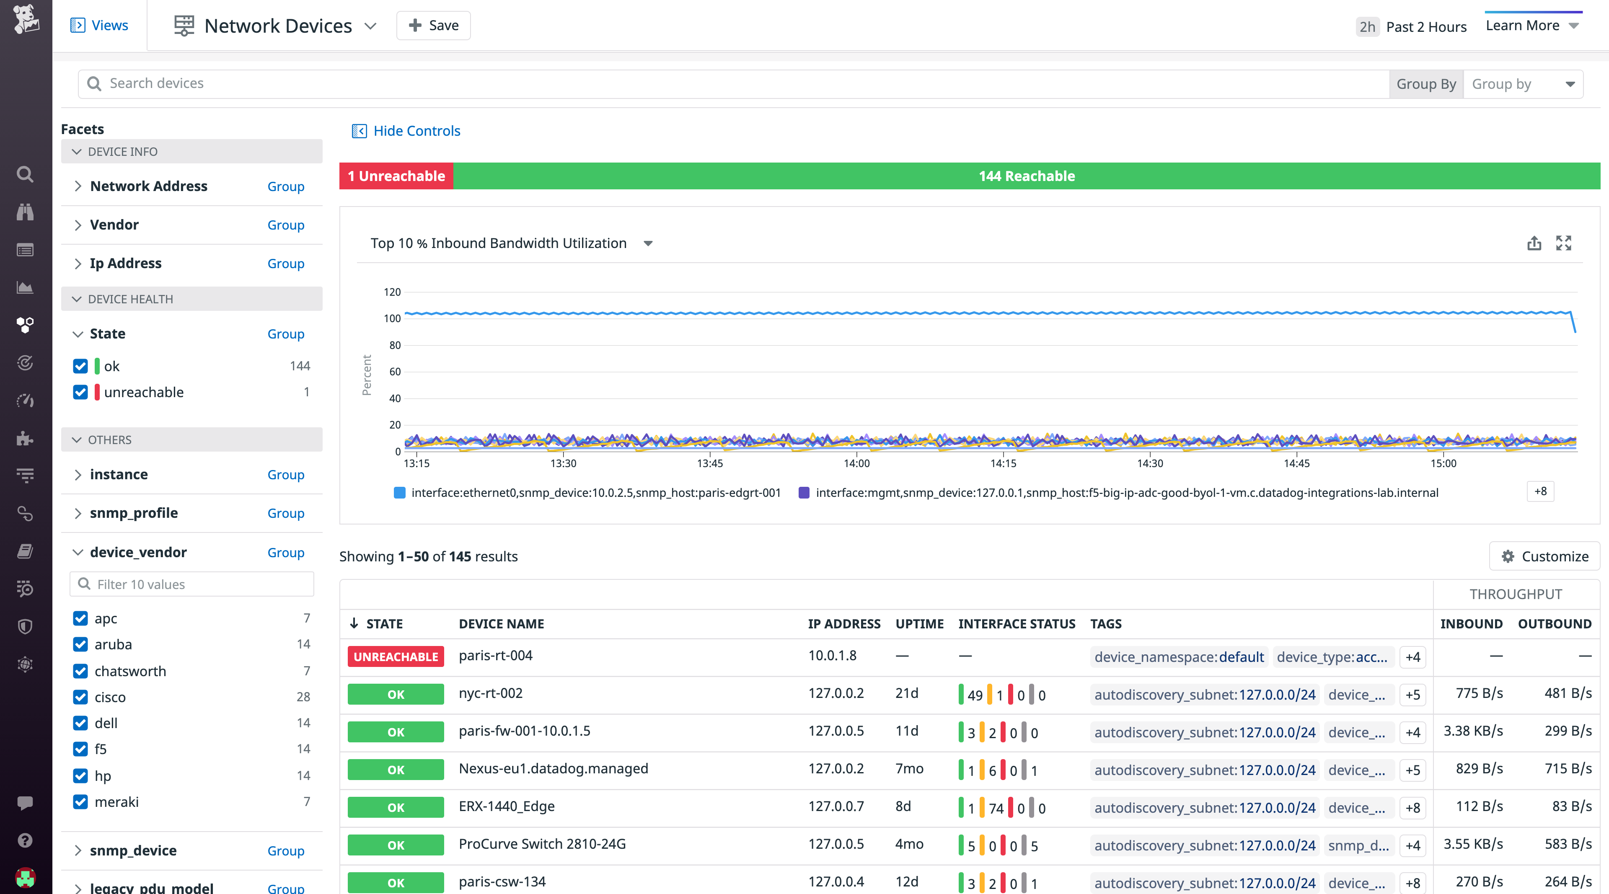
Task: Expand the bandwidth chart to fullscreen
Action: tap(1563, 243)
